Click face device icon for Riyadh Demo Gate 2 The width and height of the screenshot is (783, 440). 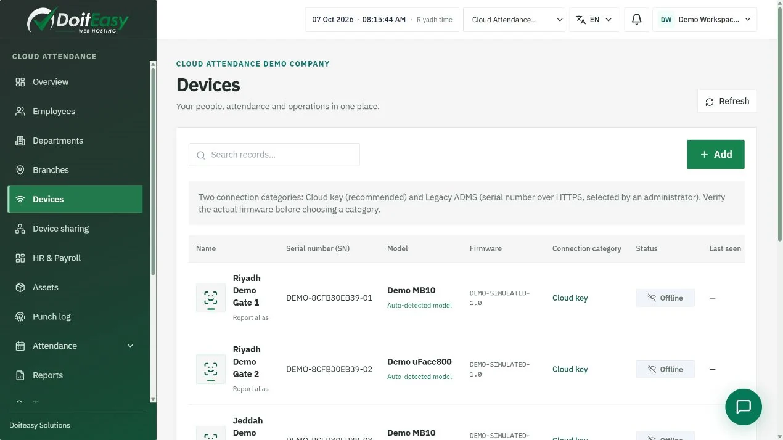[211, 369]
